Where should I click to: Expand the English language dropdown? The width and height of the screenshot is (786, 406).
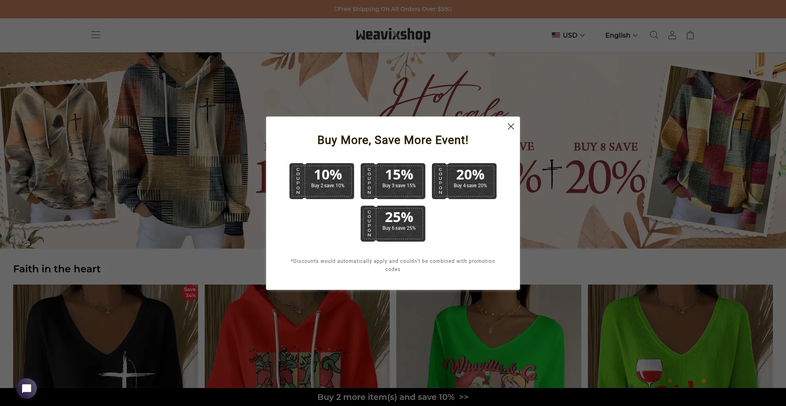point(621,35)
